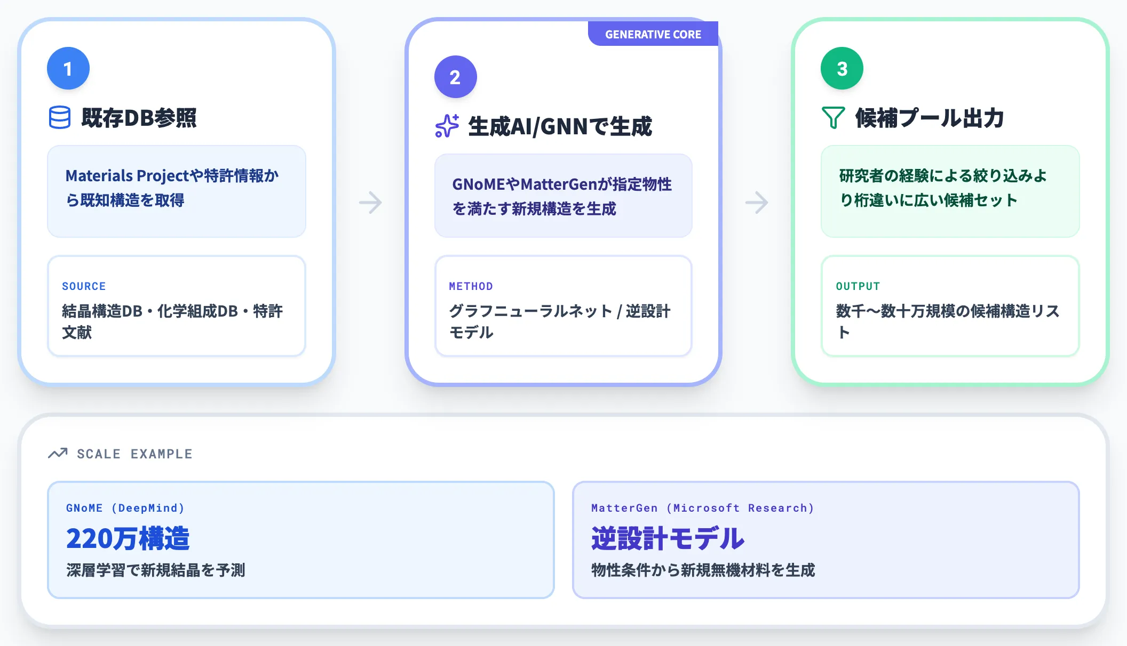Click the database icon beside 既存DB参照
The width and height of the screenshot is (1127, 646).
point(59,117)
